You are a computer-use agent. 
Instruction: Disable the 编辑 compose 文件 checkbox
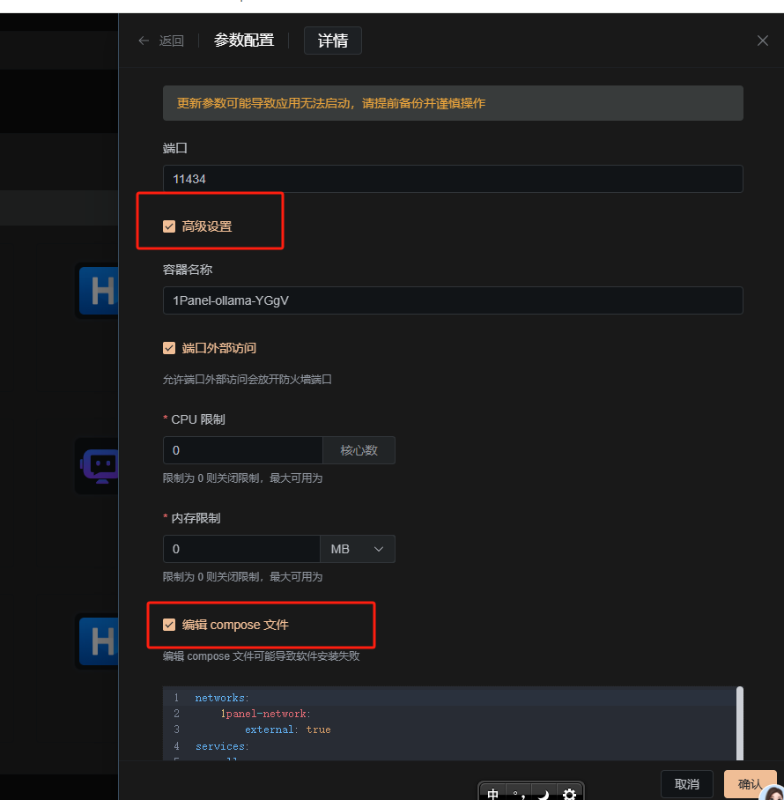coord(169,625)
